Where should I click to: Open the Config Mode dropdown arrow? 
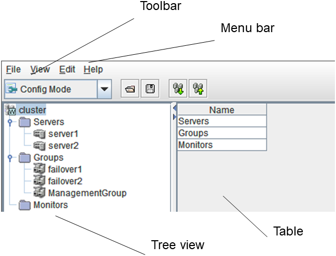click(104, 89)
